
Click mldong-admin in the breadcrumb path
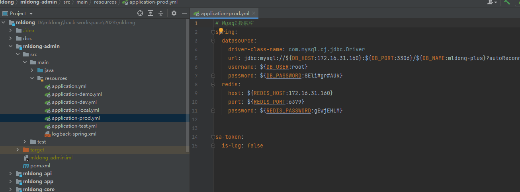38,2
